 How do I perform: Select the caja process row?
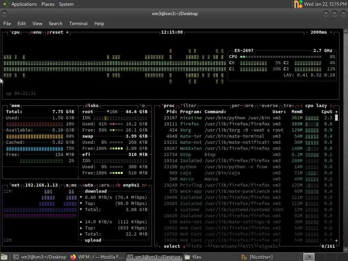pos(248,173)
